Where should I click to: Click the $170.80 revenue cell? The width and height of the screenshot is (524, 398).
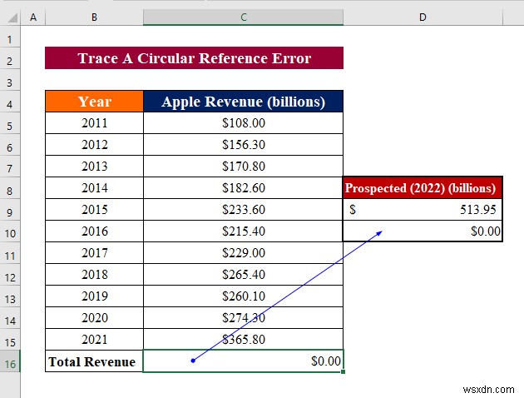click(x=243, y=167)
